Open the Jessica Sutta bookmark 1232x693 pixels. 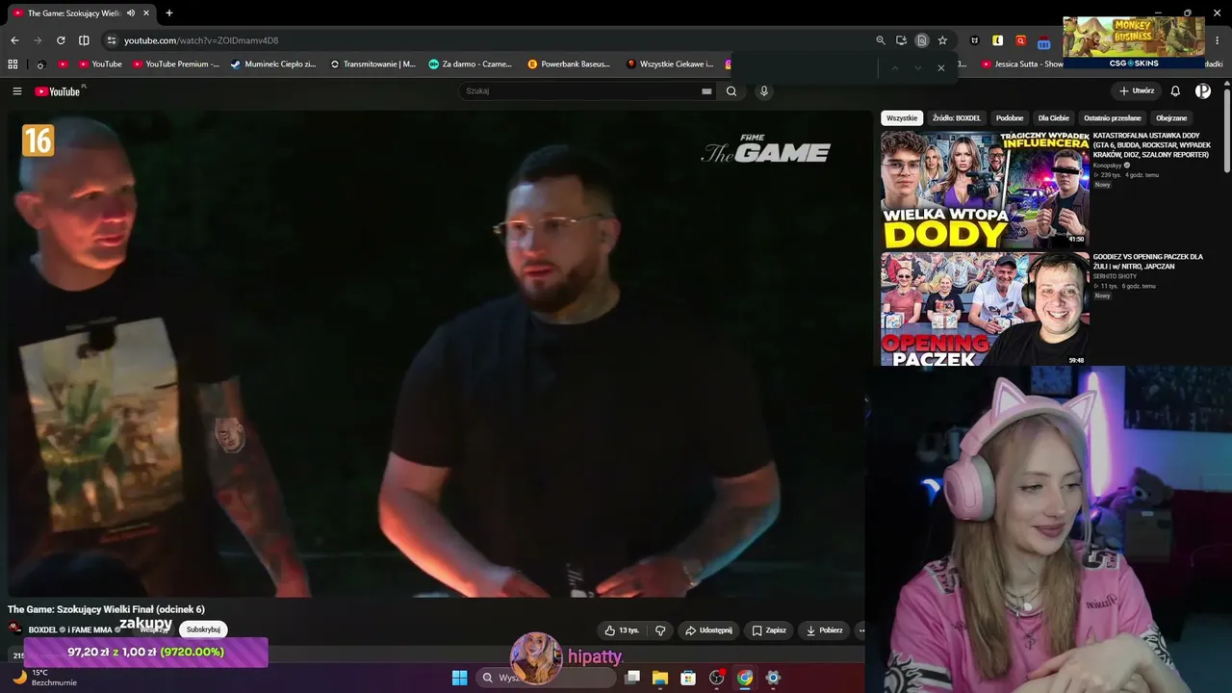(1022, 64)
